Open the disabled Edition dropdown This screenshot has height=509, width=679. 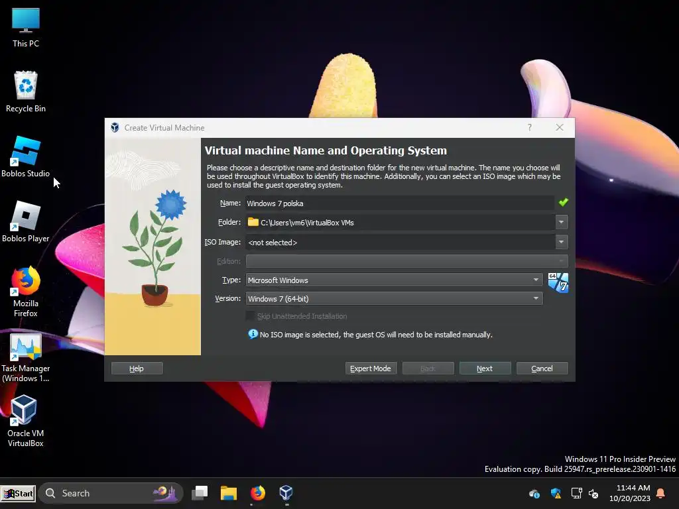tap(406, 261)
